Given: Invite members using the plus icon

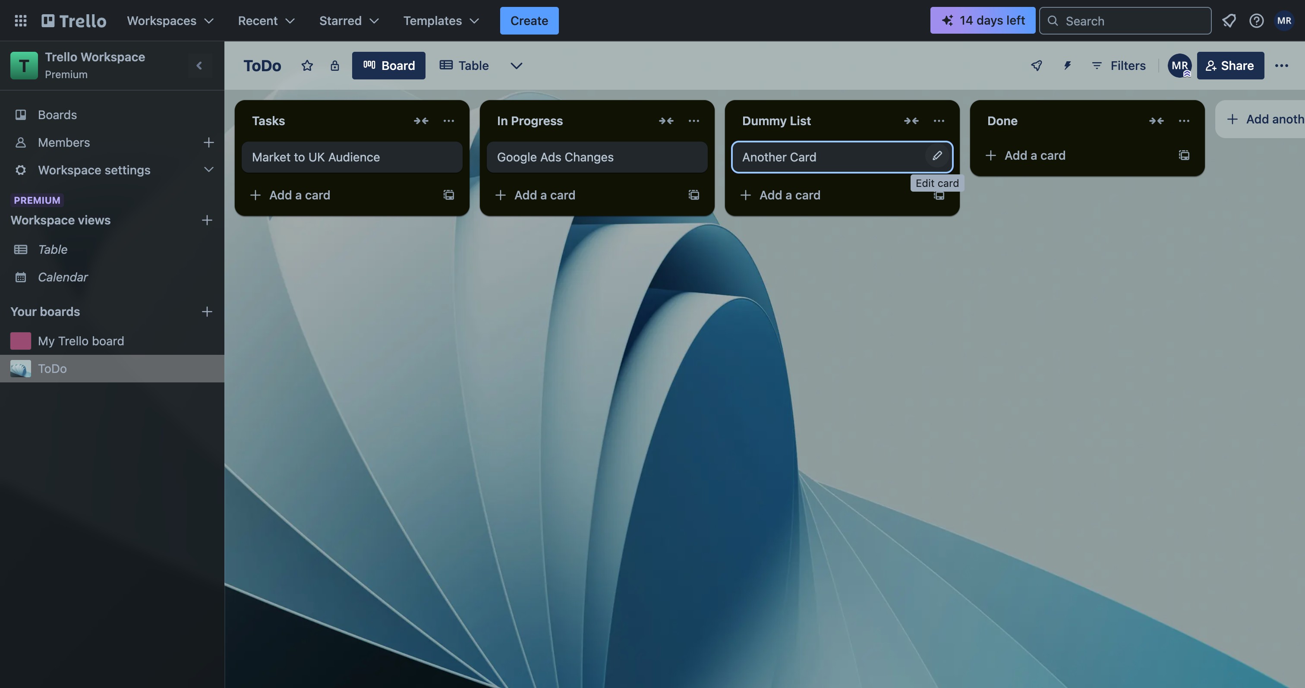Looking at the screenshot, I should coord(209,143).
